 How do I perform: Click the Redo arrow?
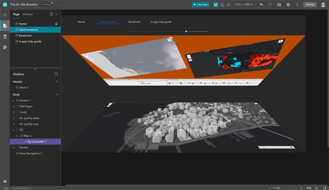tap(270, 4)
